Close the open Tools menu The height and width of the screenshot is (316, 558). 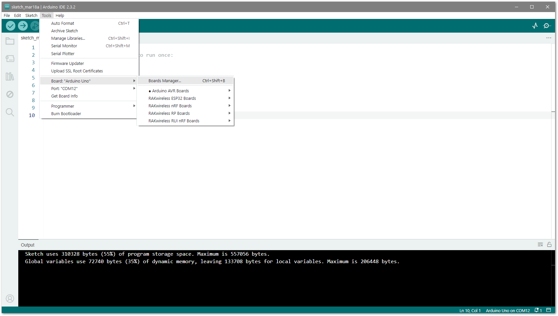(x=46, y=15)
